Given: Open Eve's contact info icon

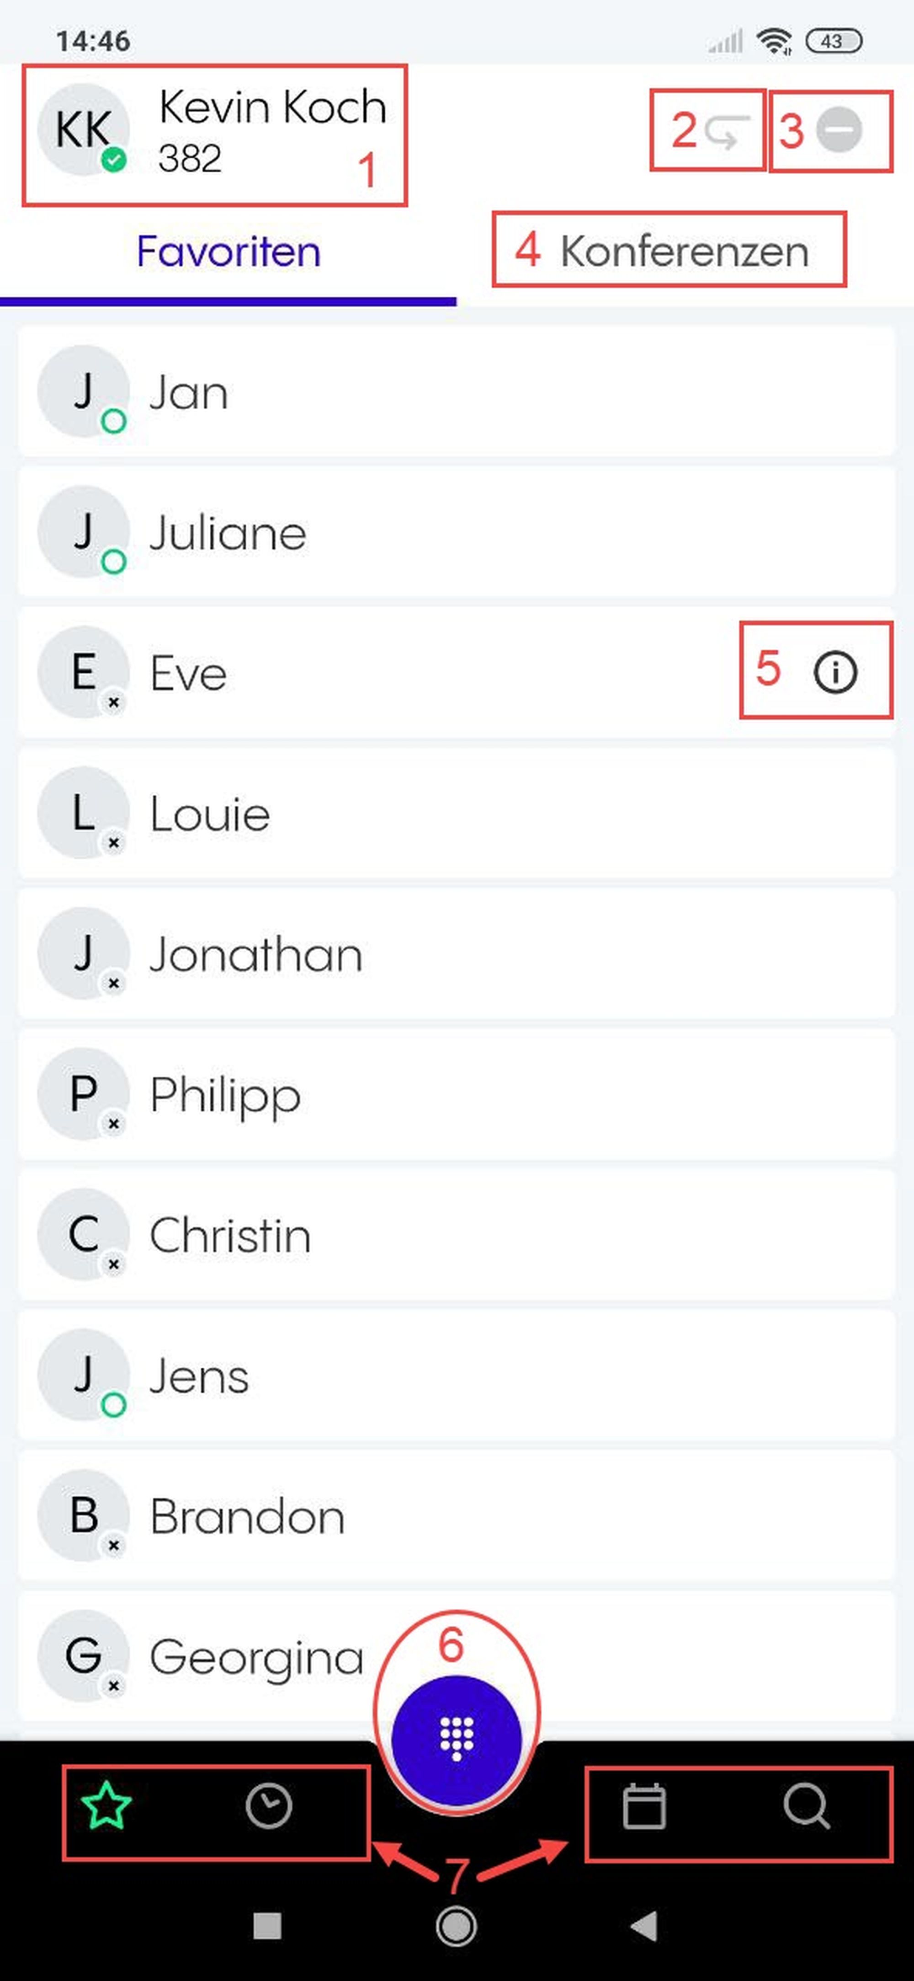Looking at the screenshot, I should point(835,673).
